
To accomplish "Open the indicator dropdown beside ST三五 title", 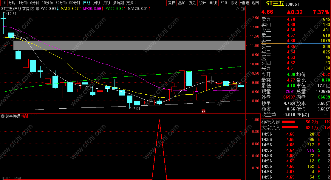I will [38, 9].
